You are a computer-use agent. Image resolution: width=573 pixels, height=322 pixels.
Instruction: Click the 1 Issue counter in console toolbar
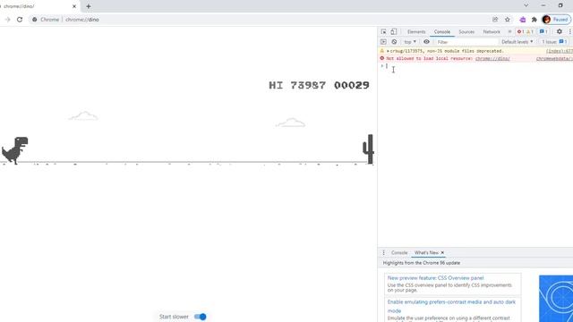[x=554, y=42]
